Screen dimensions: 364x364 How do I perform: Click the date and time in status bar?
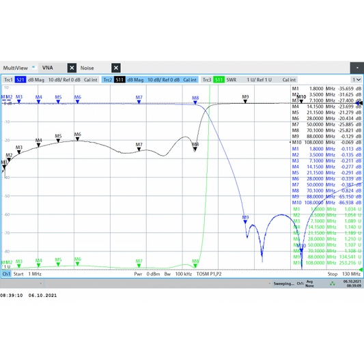[352, 283]
